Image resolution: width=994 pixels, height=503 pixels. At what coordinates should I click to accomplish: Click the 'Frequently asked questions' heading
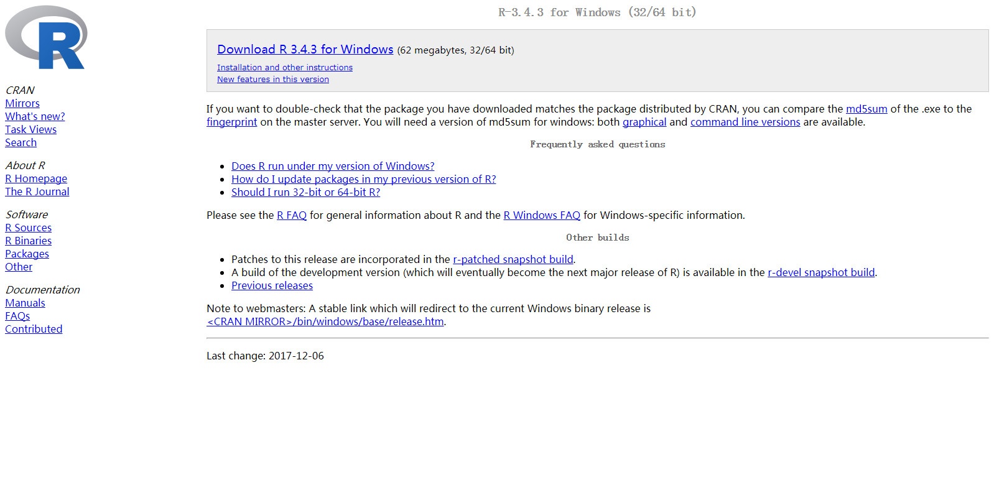click(x=597, y=144)
